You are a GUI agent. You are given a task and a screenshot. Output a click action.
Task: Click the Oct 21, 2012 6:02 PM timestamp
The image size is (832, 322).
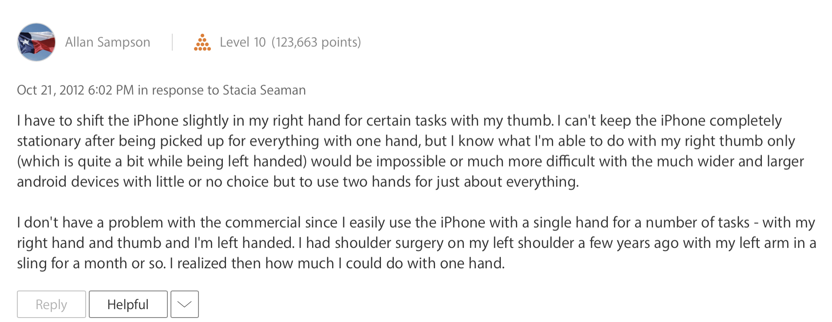click(x=75, y=90)
